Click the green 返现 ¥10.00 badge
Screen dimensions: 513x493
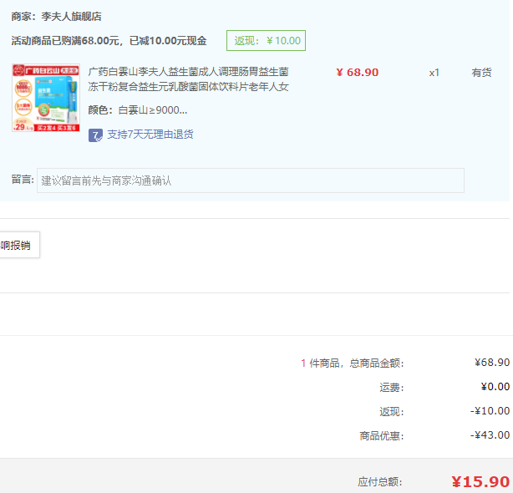[267, 40]
